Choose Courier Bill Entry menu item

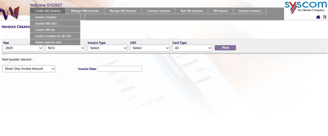click(x=46, y=24)
